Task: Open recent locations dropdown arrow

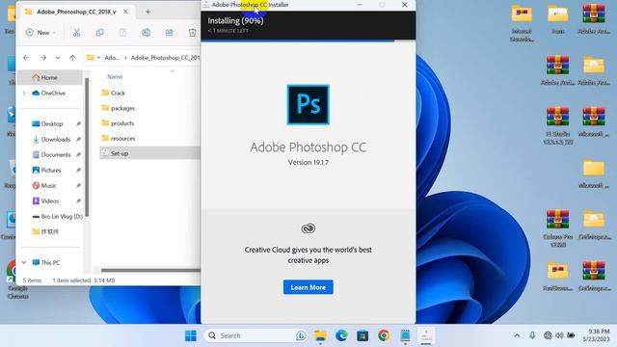Action: pos(58,58)
